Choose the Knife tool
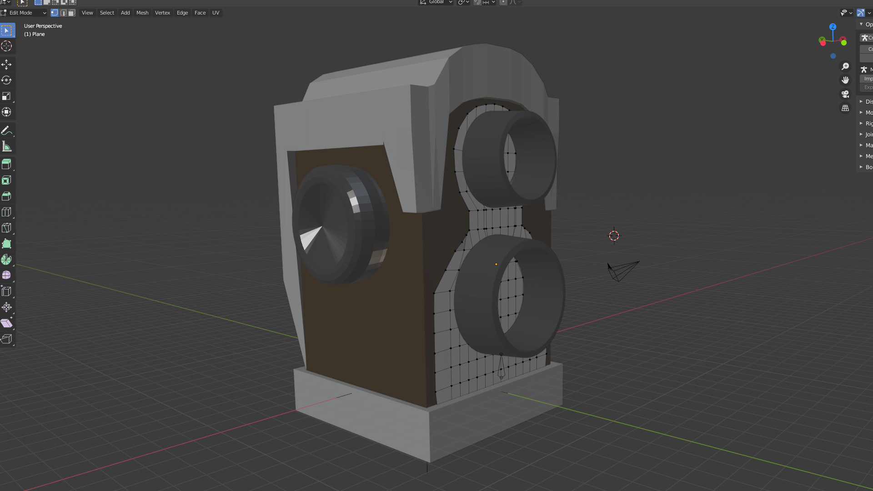The image size is (873, 491). [7, 228]
